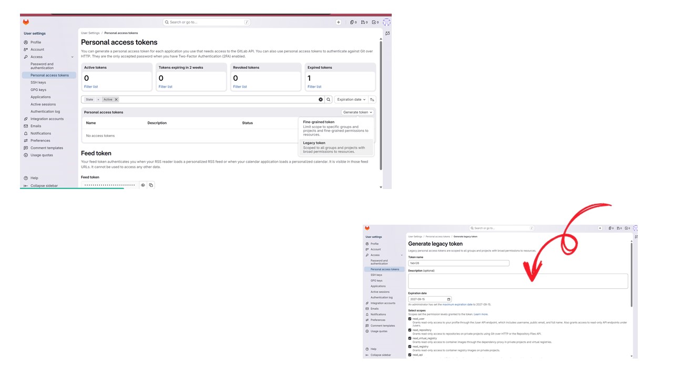Uncheck the read_user scope checkbox
This screenshot has height=378, width=673.
410,319
